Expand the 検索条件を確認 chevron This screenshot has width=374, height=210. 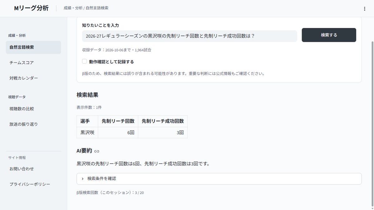click(83, 179)
